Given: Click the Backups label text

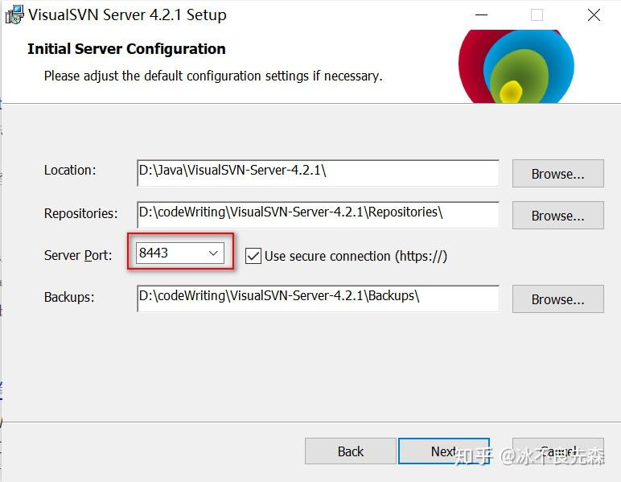Looking at the screenshot, I should pos(69,297).
